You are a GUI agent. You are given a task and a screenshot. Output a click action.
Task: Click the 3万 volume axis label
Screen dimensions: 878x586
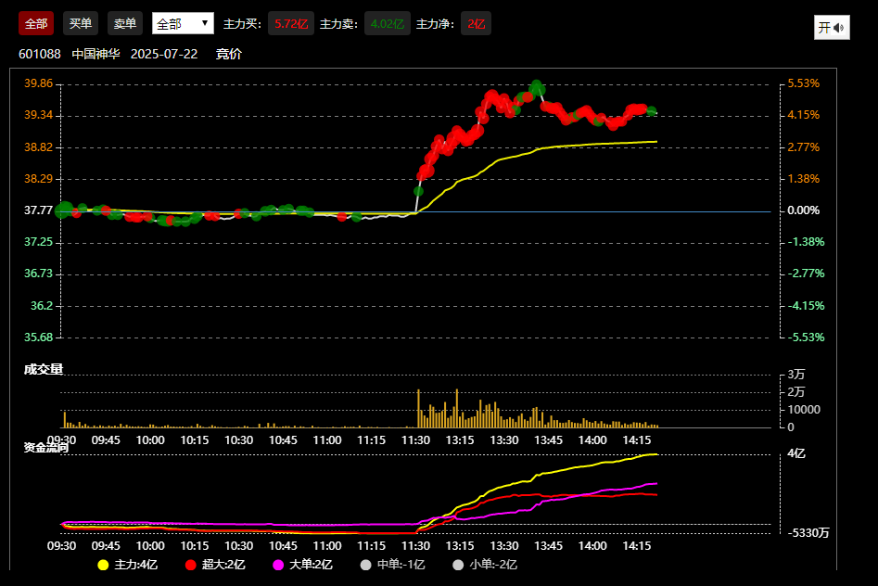796,375
